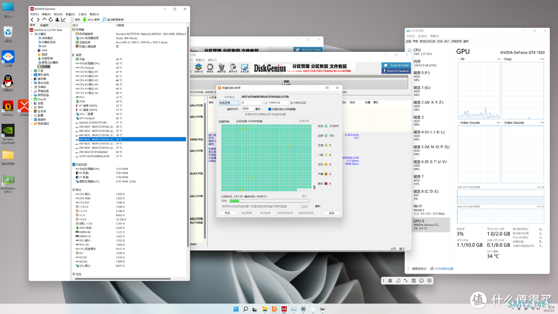Viewport: 558px width, 314px height.
Task: Open IME toolbar settings gear
Action: pos(429,280)
